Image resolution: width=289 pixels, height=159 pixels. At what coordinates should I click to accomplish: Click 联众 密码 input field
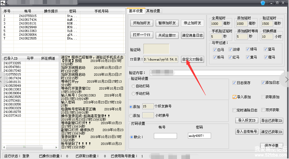[x=199, y=136]
